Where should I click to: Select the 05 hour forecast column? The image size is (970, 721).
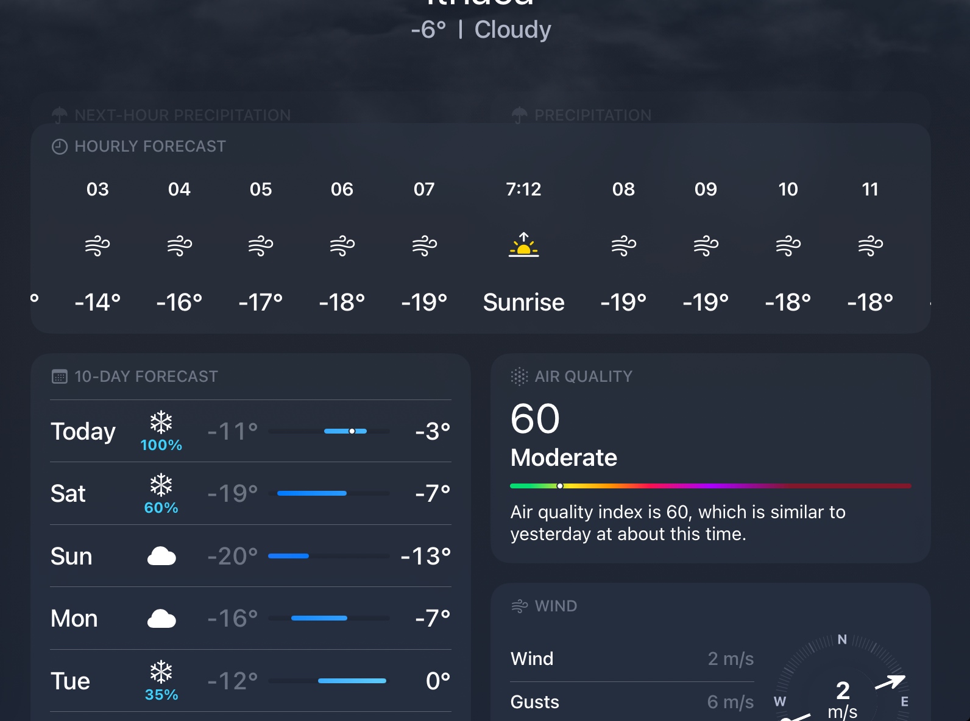click(261, 245)
